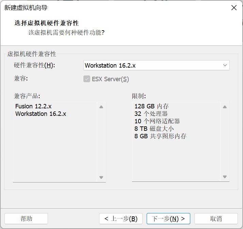Screen dimensions: 243x229
Task: Toggle the ESX Server checkbox
Action: [86, 79]
